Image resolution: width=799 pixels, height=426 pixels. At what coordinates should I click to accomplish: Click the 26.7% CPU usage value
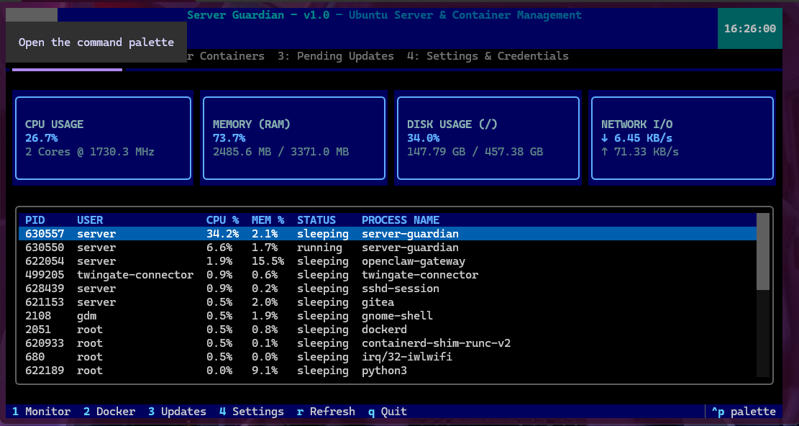(x=41, y=138)
